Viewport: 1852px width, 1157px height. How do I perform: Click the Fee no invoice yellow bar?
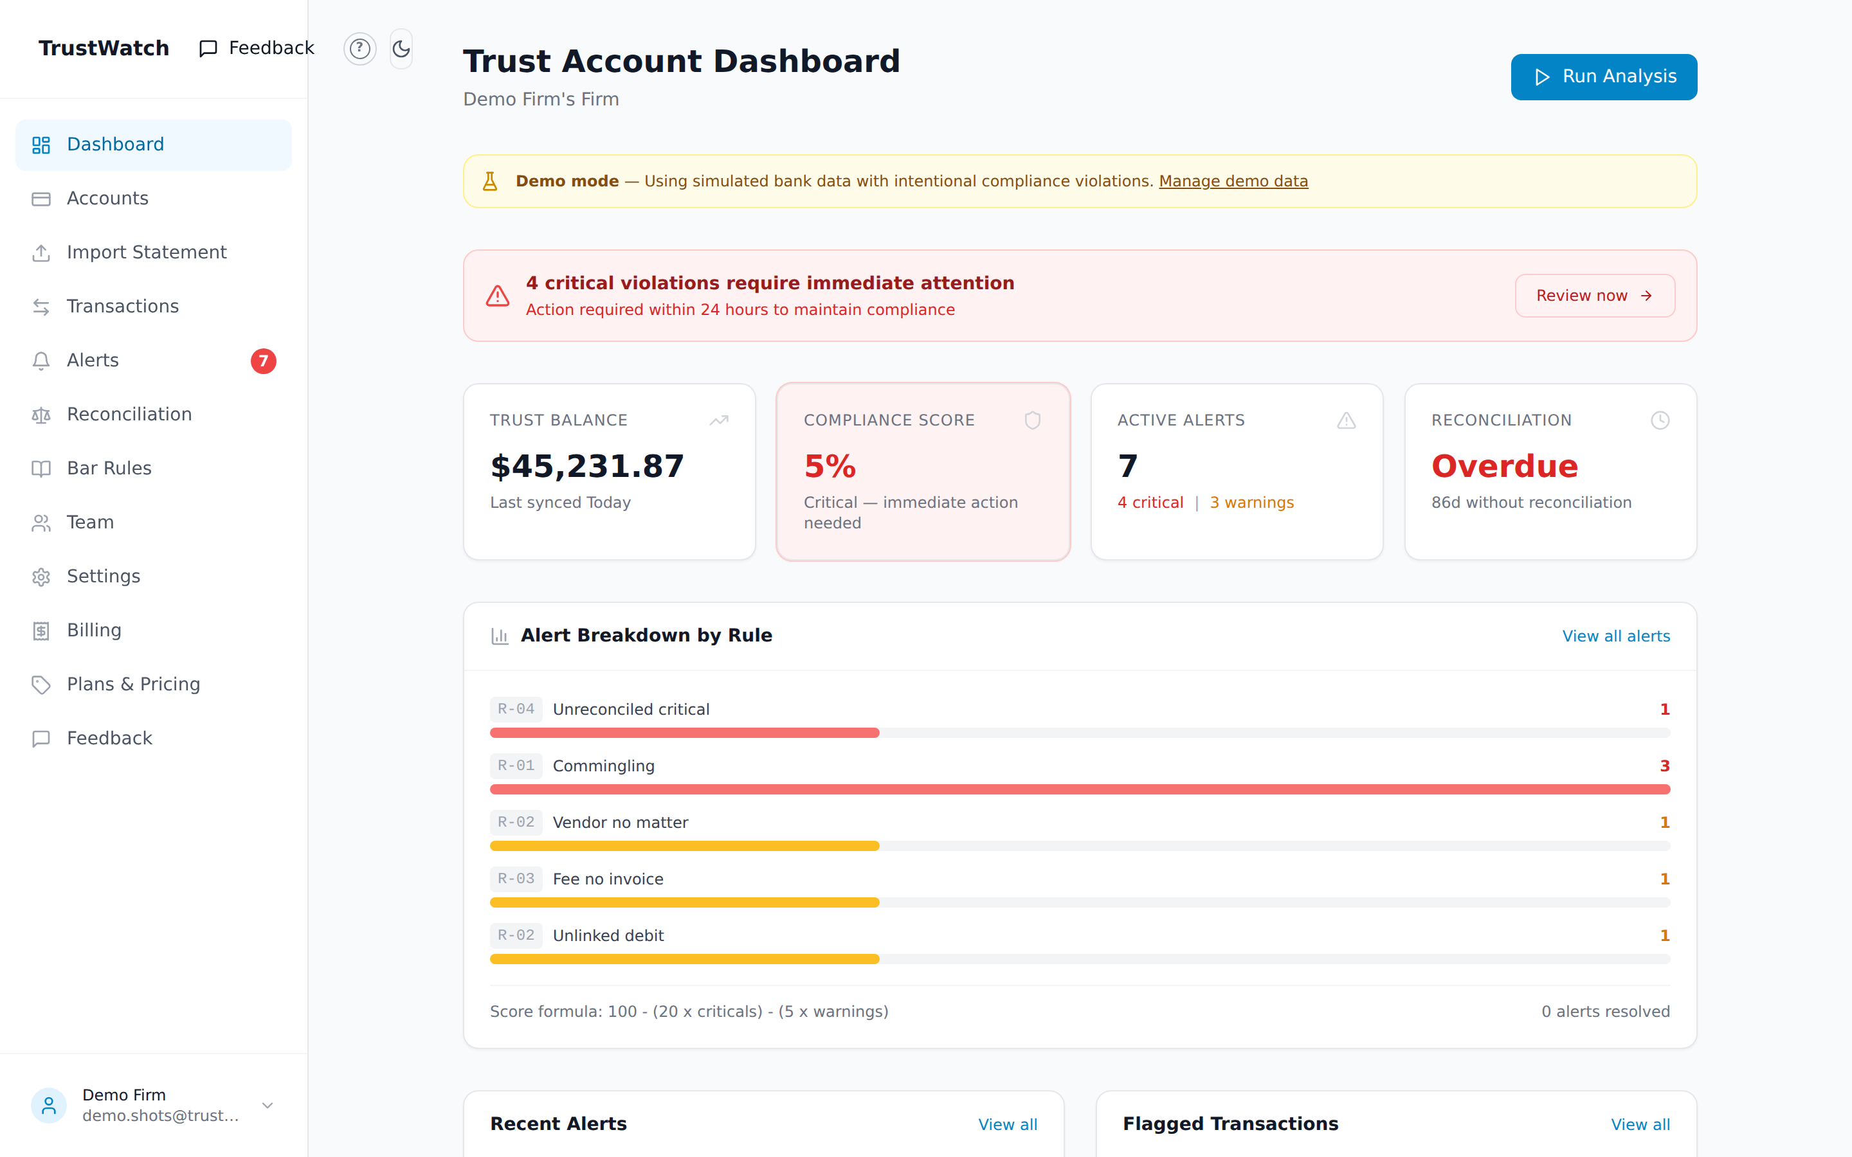684,903
